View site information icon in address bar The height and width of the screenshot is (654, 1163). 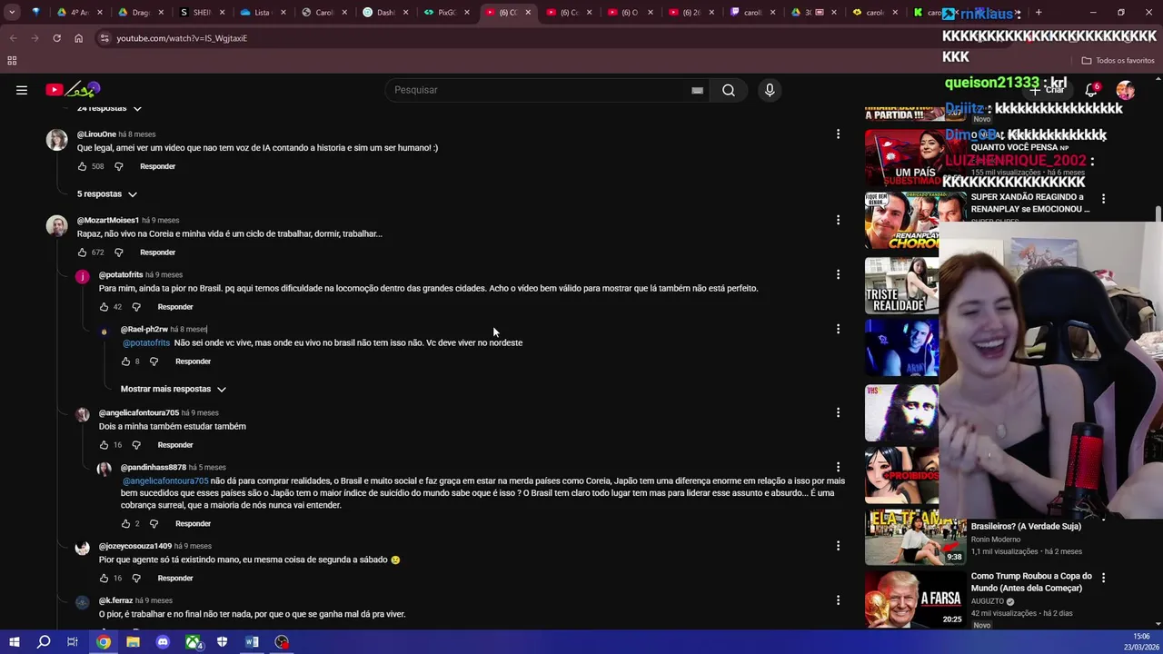[104, 38]
